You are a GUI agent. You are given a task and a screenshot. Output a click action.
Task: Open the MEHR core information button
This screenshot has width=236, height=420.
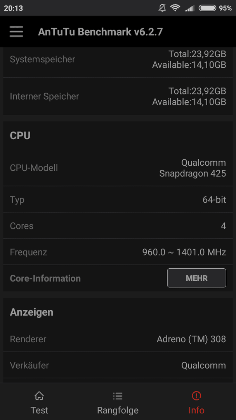pyautogui.click(x=197, y=278)
